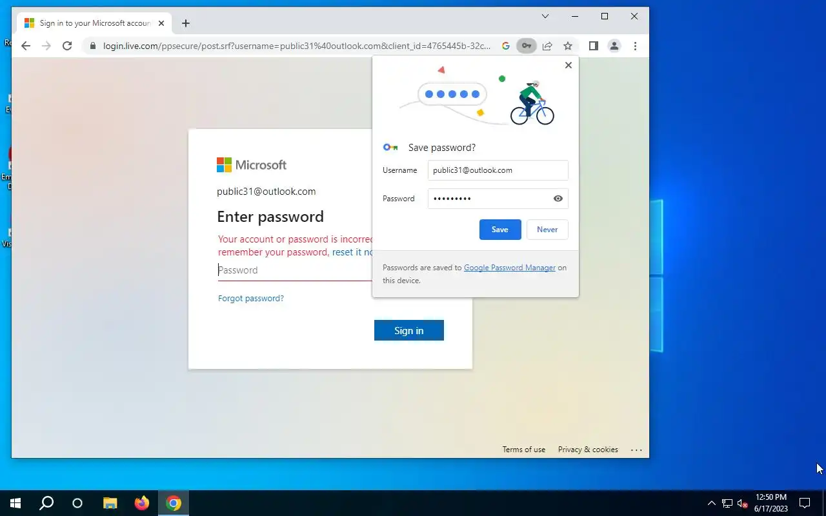Open the Chrome side panel icon
826x516 pixels.
[594, 46]
